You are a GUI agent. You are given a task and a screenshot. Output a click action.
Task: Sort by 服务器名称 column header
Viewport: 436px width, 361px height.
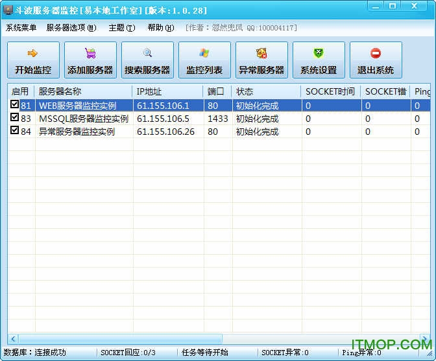(x=83, y=91)
